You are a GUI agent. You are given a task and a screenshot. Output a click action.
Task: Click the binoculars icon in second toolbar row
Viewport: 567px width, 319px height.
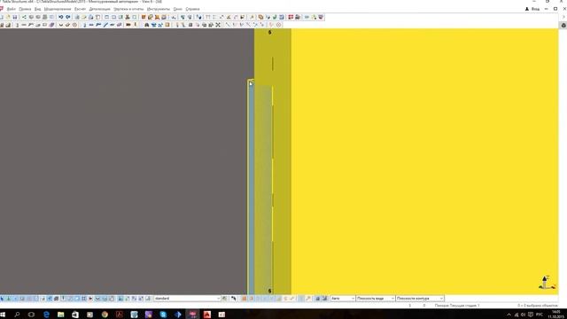tap(146, 25)
